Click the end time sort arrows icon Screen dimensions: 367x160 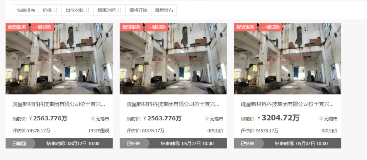point(119,10)
